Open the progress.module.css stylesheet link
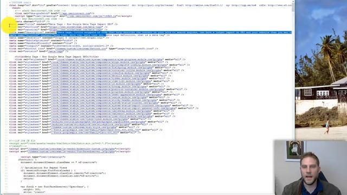 pyautogui.click(x=100, y=92)
